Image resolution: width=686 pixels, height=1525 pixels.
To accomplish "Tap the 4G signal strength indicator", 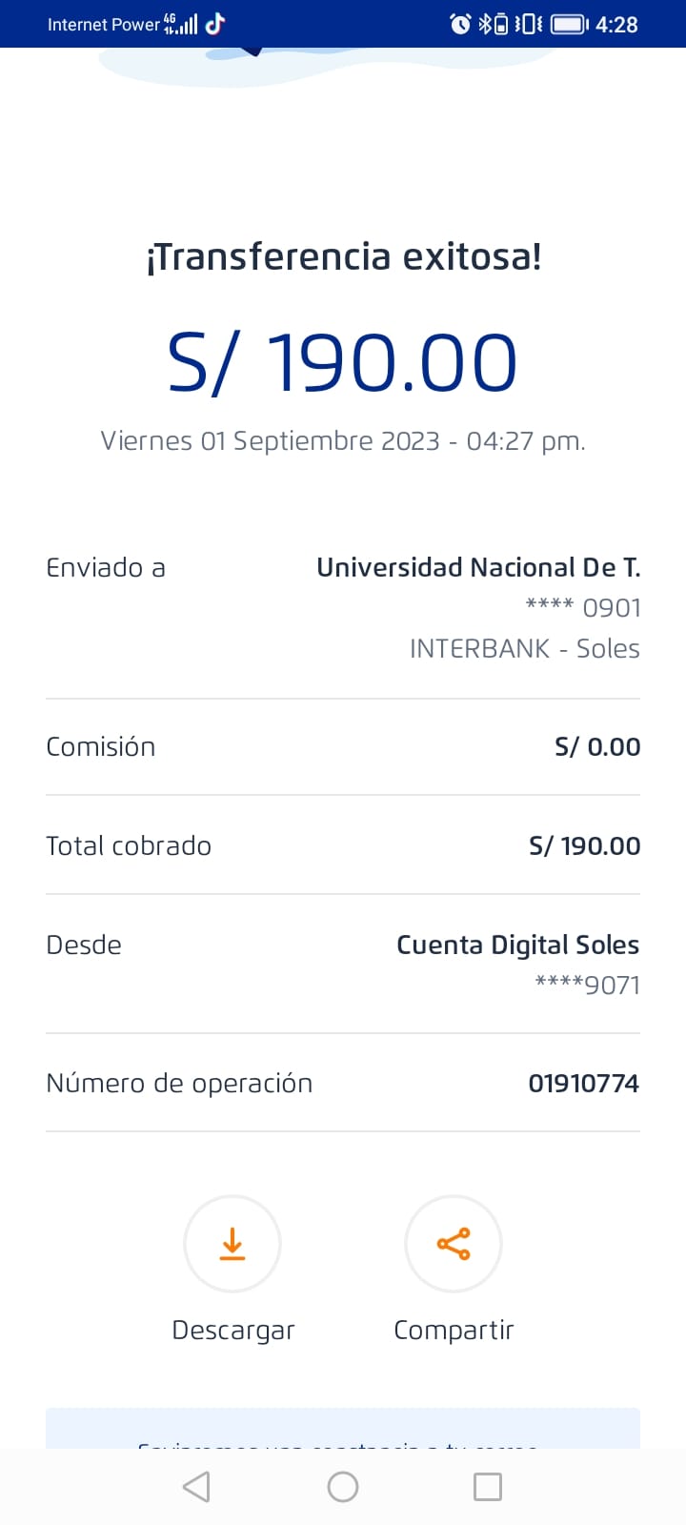I will coord(181,24).
